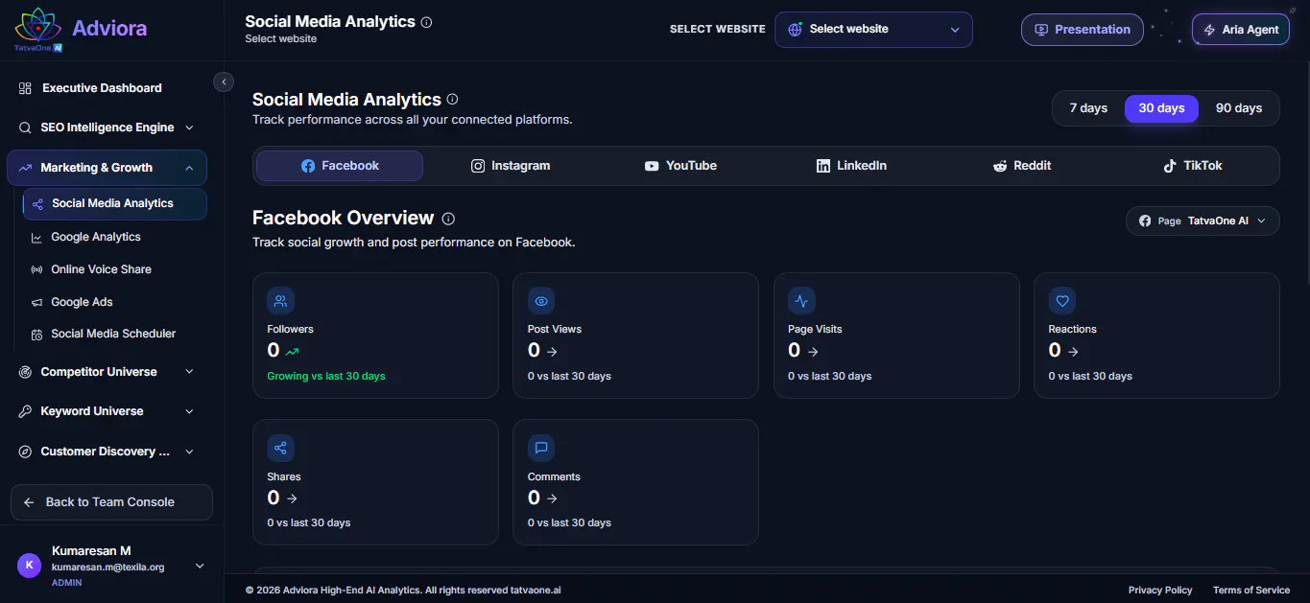This screenshot has height=603, width=1310.
Task: Click the Google Ads megaphone icon
Action: (36, 303)
